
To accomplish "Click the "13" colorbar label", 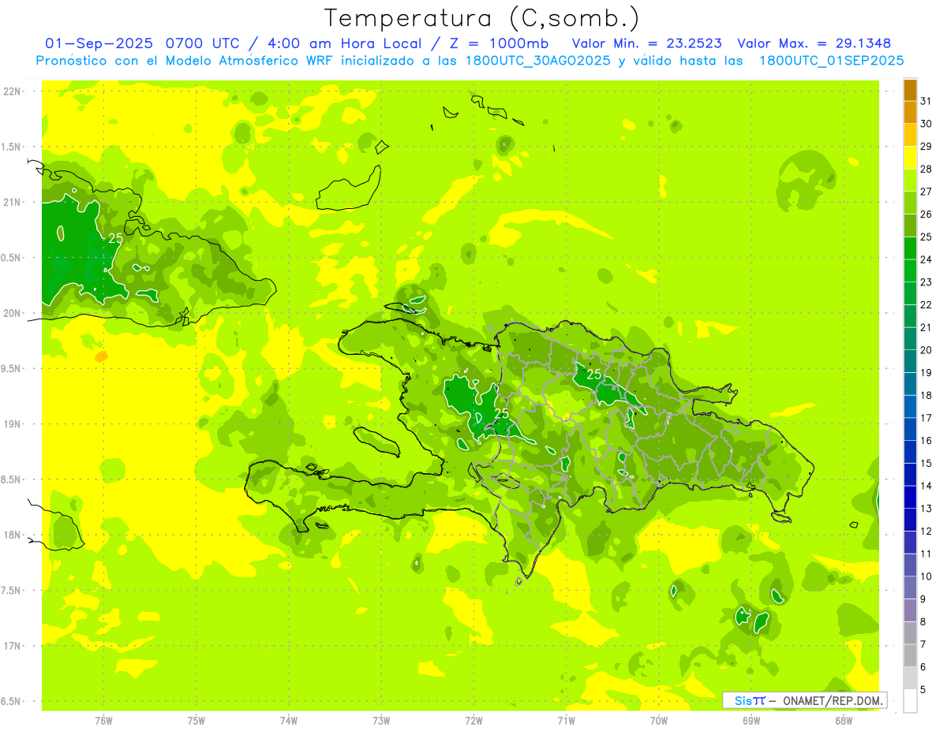I will (926, 508).
